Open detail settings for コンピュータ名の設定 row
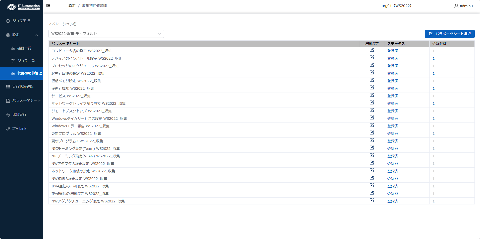This screenshot has width=480, height=239. point(372,50)
